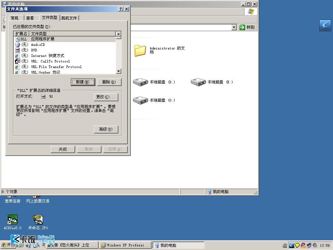This screenshot has width=333, height=250.
Task: Click the Thunder icon in the system tray
Action: point(292,245)
